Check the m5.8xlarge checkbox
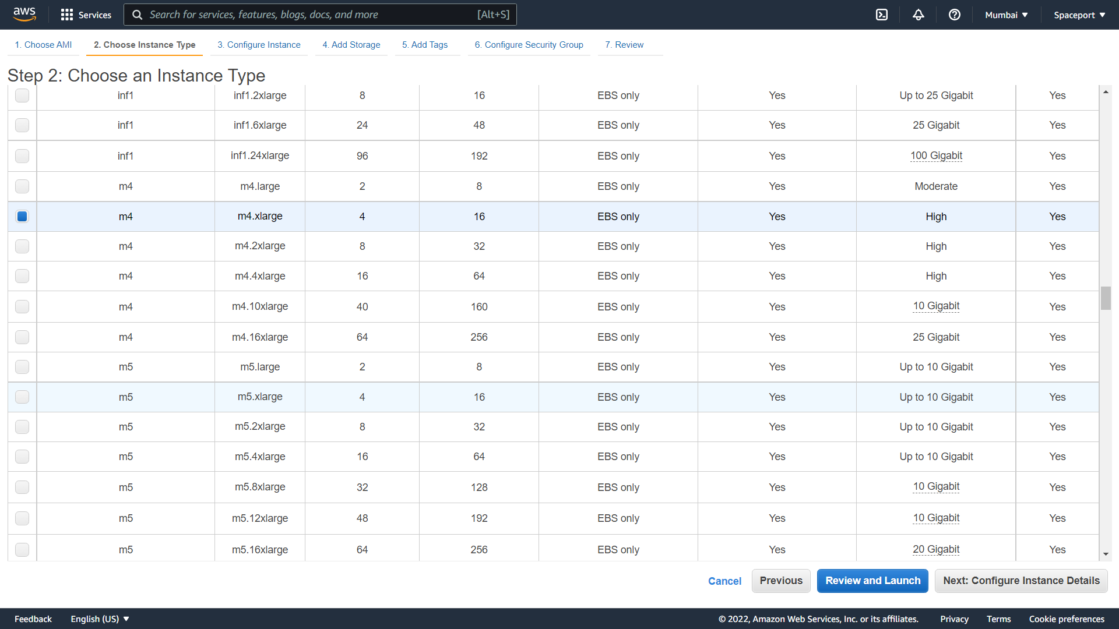 (22, 487)
